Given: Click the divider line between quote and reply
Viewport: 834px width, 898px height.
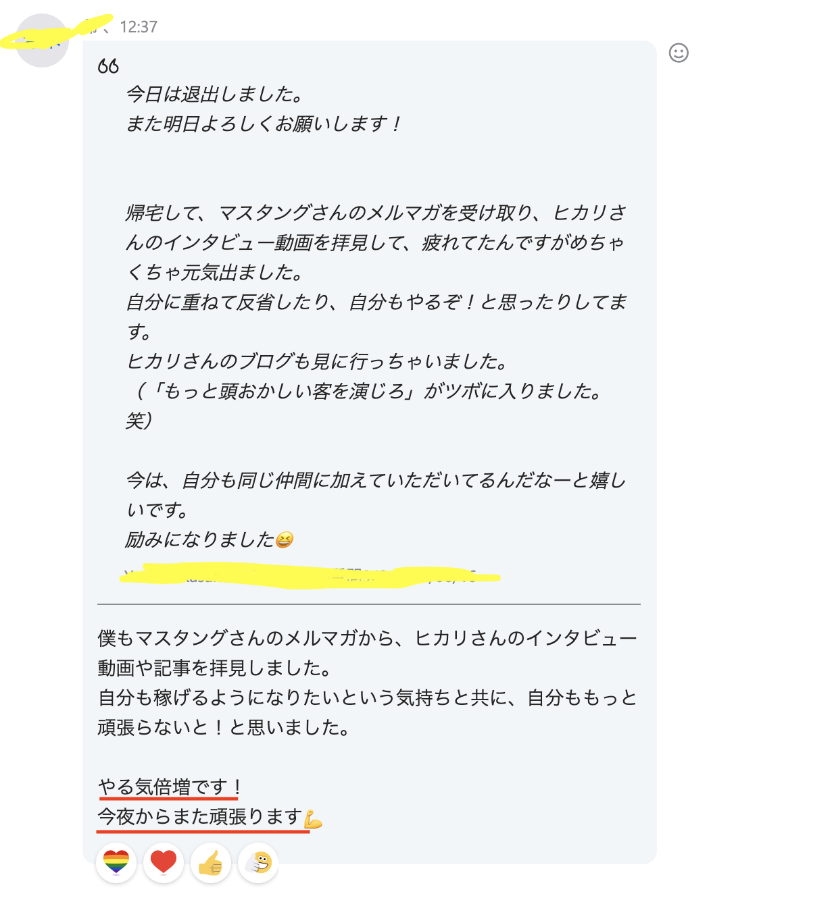Looking at the screenshot, I should point(369,604).
